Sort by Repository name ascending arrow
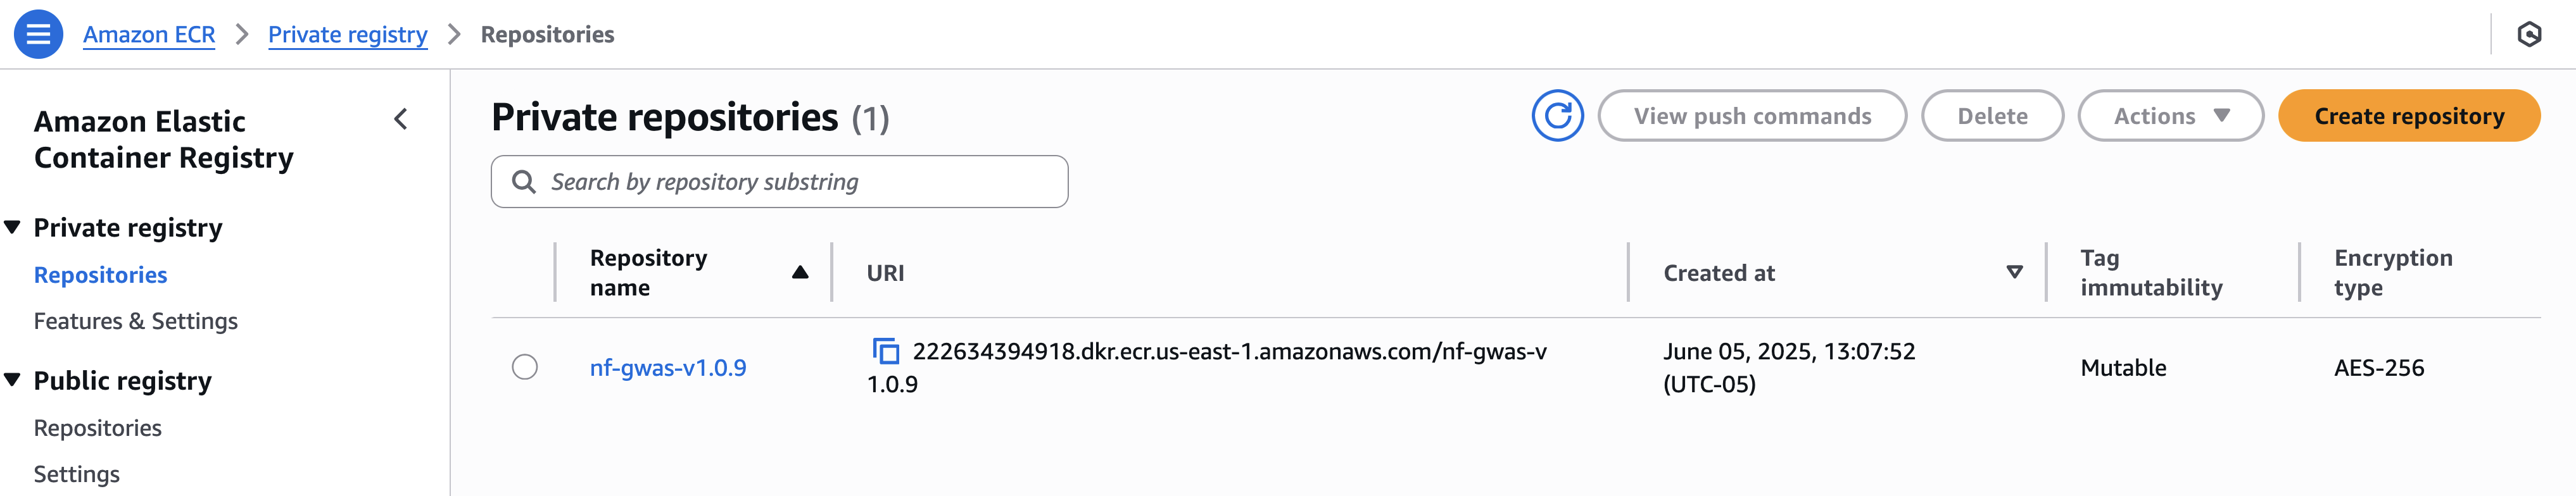The image size is (2576, 496). pos(800,272)
